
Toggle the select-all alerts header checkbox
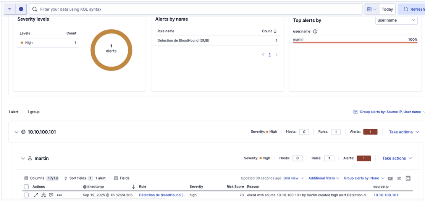click(26, 187)
